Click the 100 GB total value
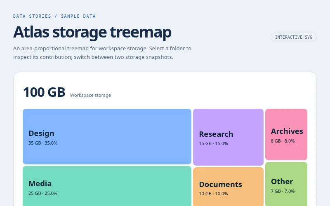The width and height of the screenshot is (330, 206). 44,92
